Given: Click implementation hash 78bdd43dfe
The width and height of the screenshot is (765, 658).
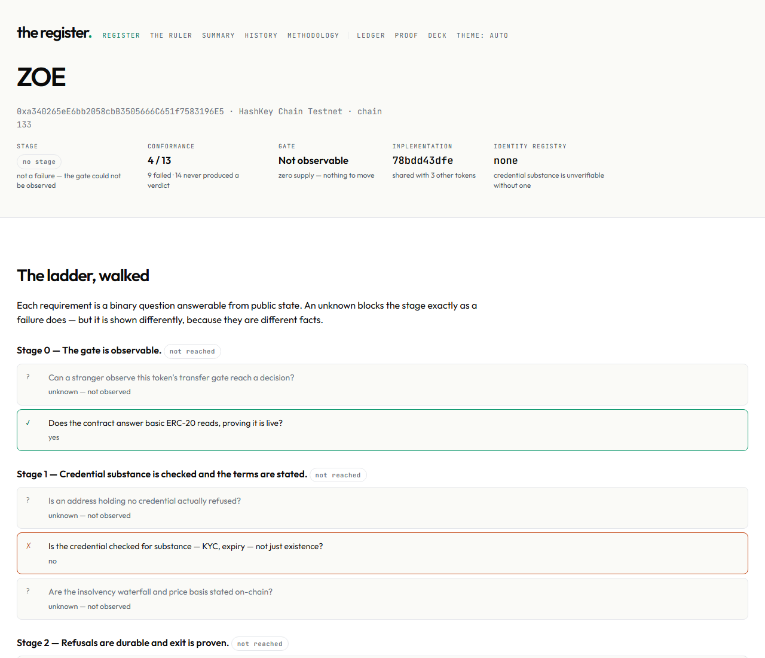Looking at the screenshot, I should pos(423,160).
